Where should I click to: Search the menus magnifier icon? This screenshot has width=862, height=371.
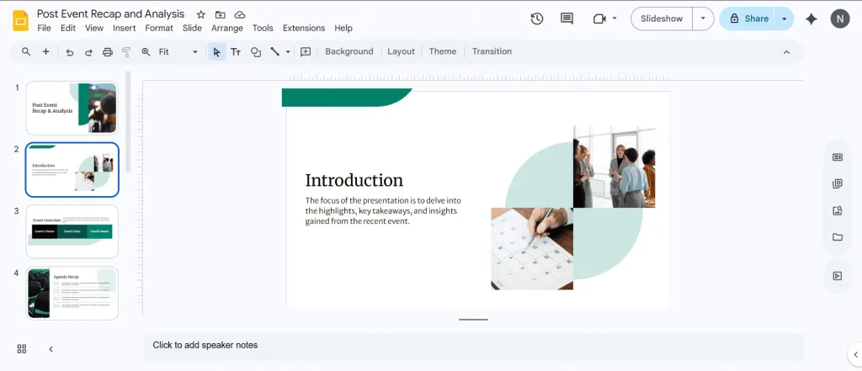click(26, 51)
